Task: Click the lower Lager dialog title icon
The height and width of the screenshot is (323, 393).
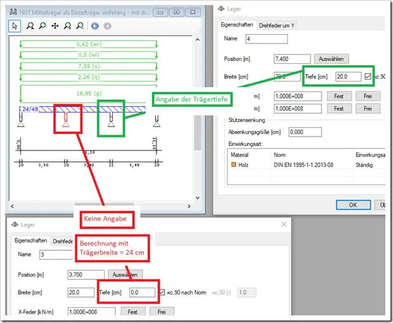Action: click(15, 224)
